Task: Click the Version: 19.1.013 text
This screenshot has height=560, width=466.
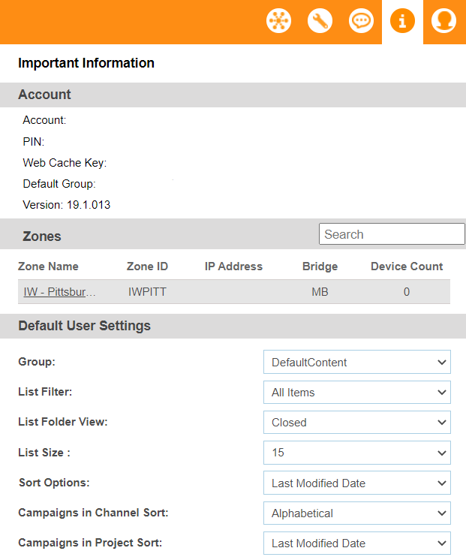Action: click(67, 205)
